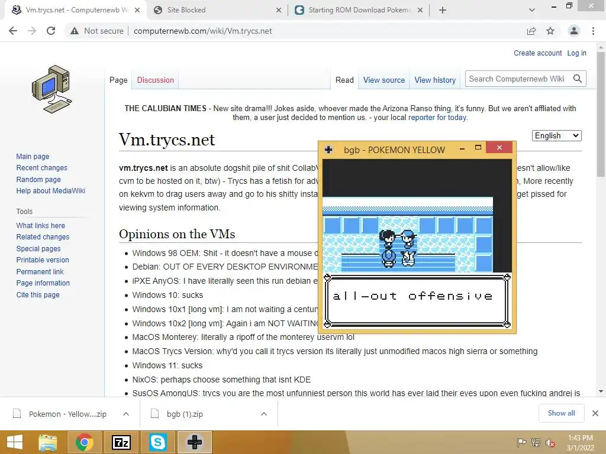Click the Pokemon Yellow game dialogue box

point(417,301)
